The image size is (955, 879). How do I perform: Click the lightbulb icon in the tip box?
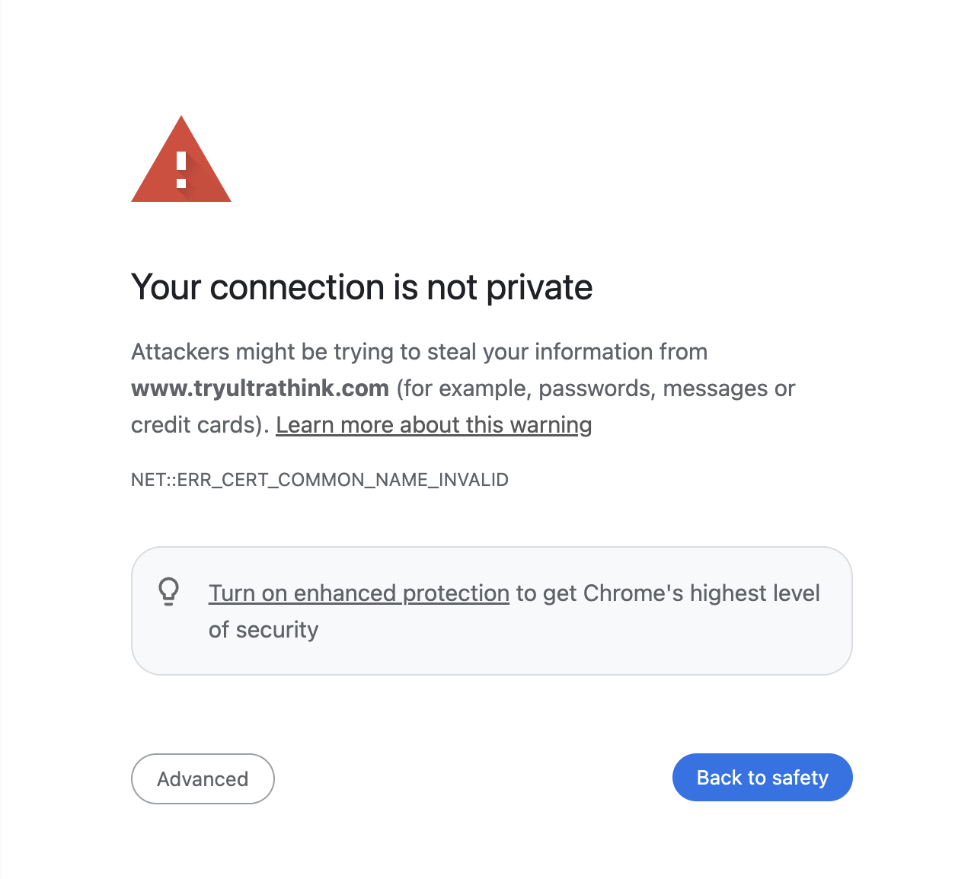click(169, 591)
